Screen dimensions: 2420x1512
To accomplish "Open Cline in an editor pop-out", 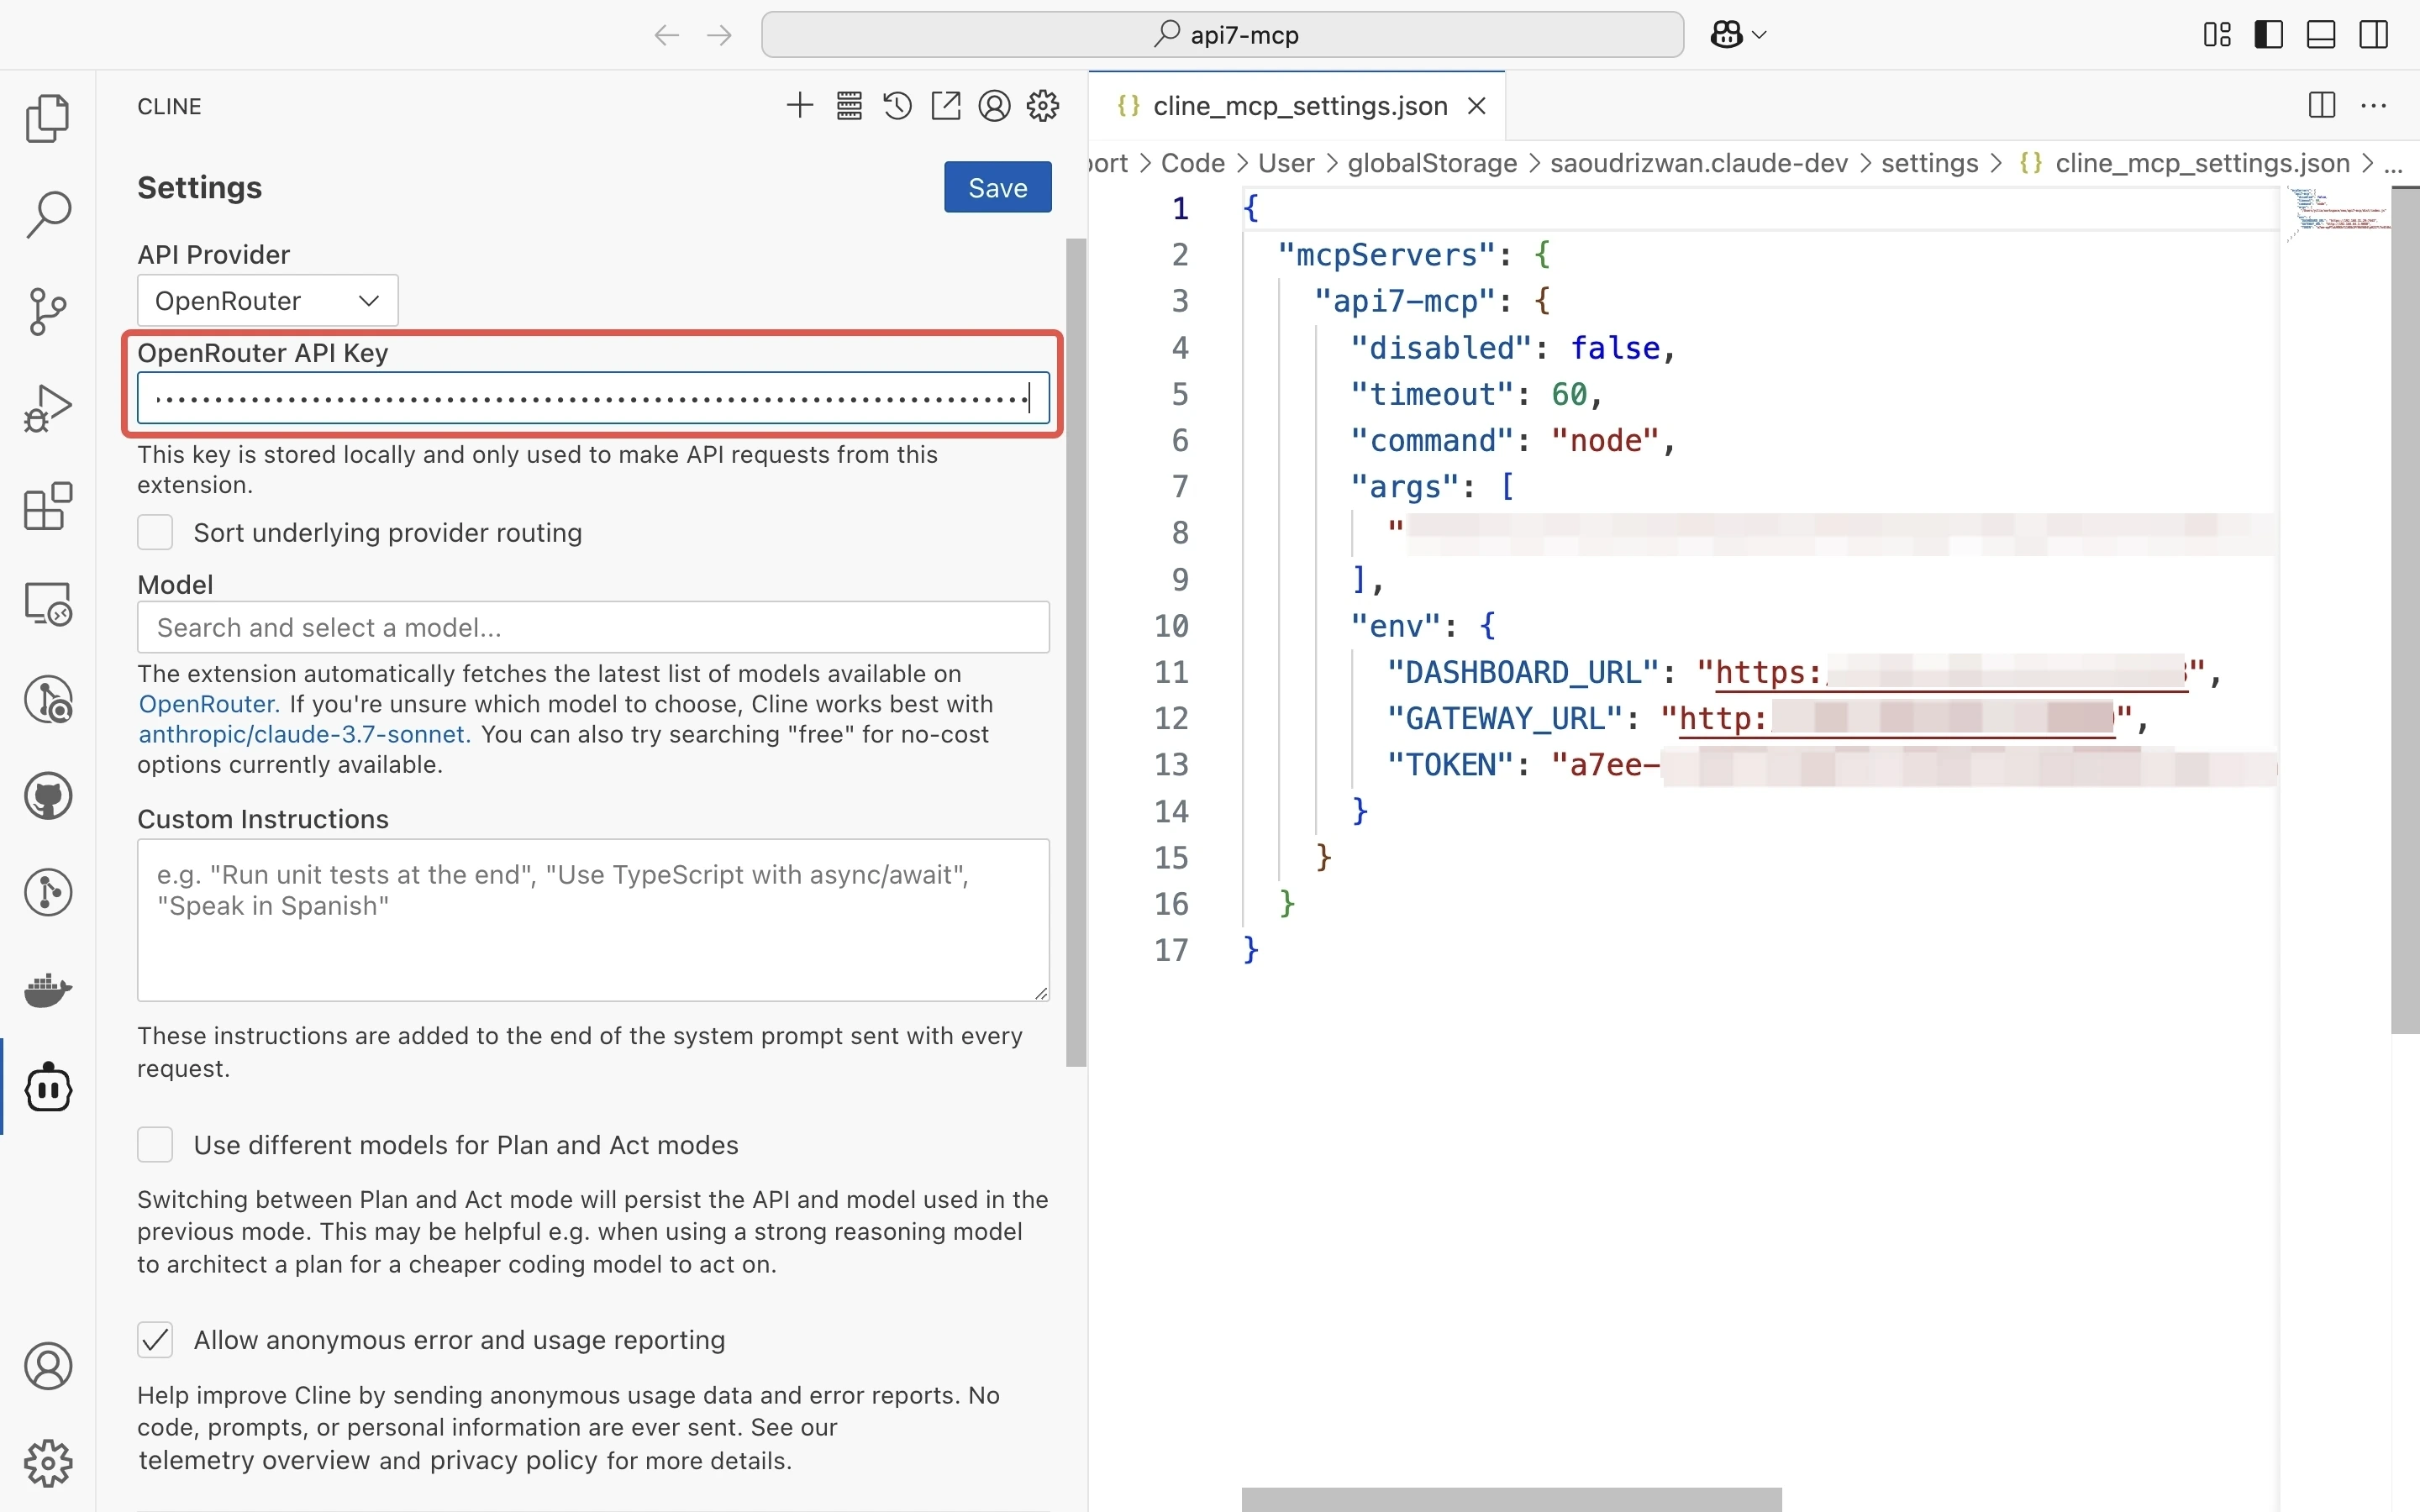I will click(x=946, y=106).
